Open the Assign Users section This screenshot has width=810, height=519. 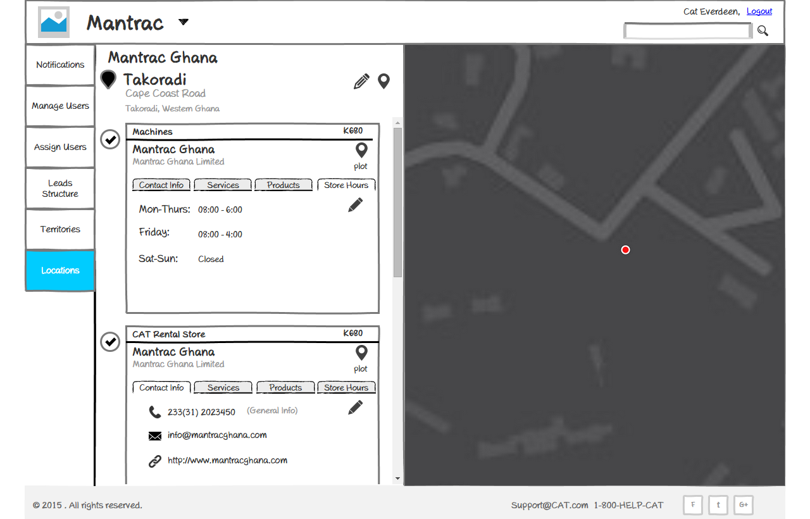60,147
